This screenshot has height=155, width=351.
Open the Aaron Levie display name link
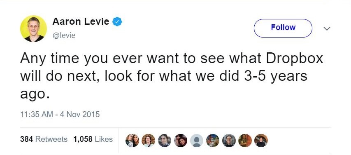tap(81, 21)
